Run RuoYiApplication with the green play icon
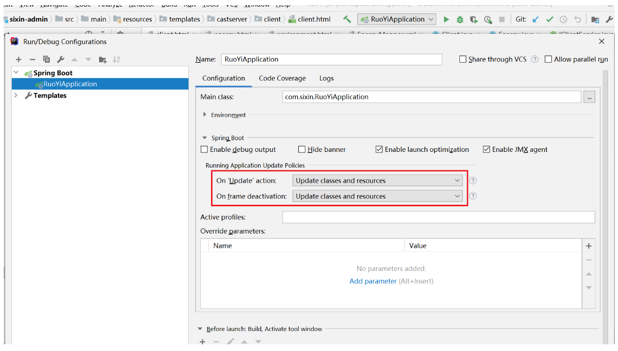Screen dimensions: 618x351 [447, 19]
